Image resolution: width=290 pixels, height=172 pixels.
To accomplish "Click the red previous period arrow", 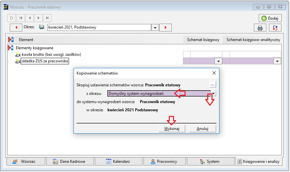I will point(16,28).
